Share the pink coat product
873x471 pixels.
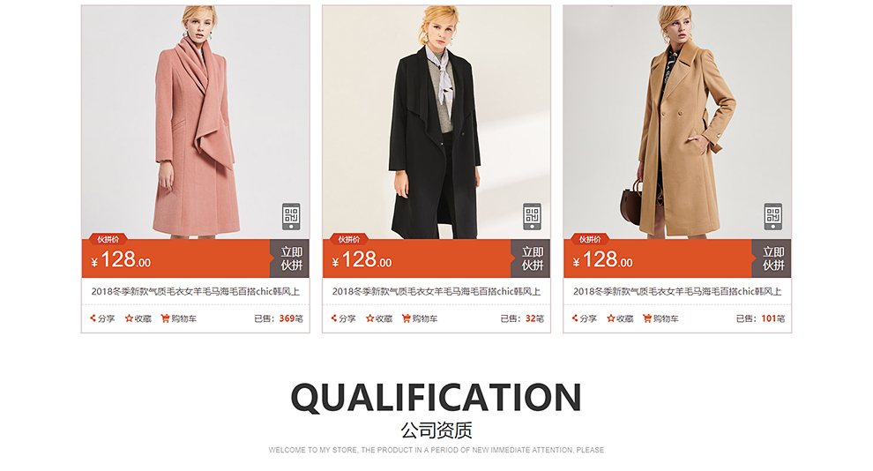(102, 318)
